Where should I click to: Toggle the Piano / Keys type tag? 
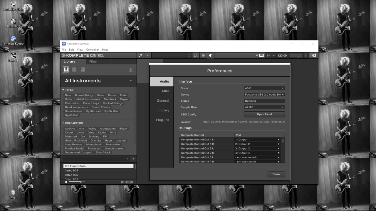click(91, 103)
